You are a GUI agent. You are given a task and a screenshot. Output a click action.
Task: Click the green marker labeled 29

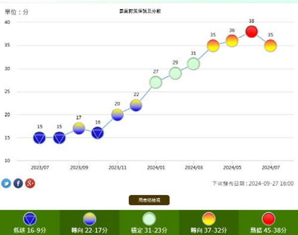(x=175, y=73)
